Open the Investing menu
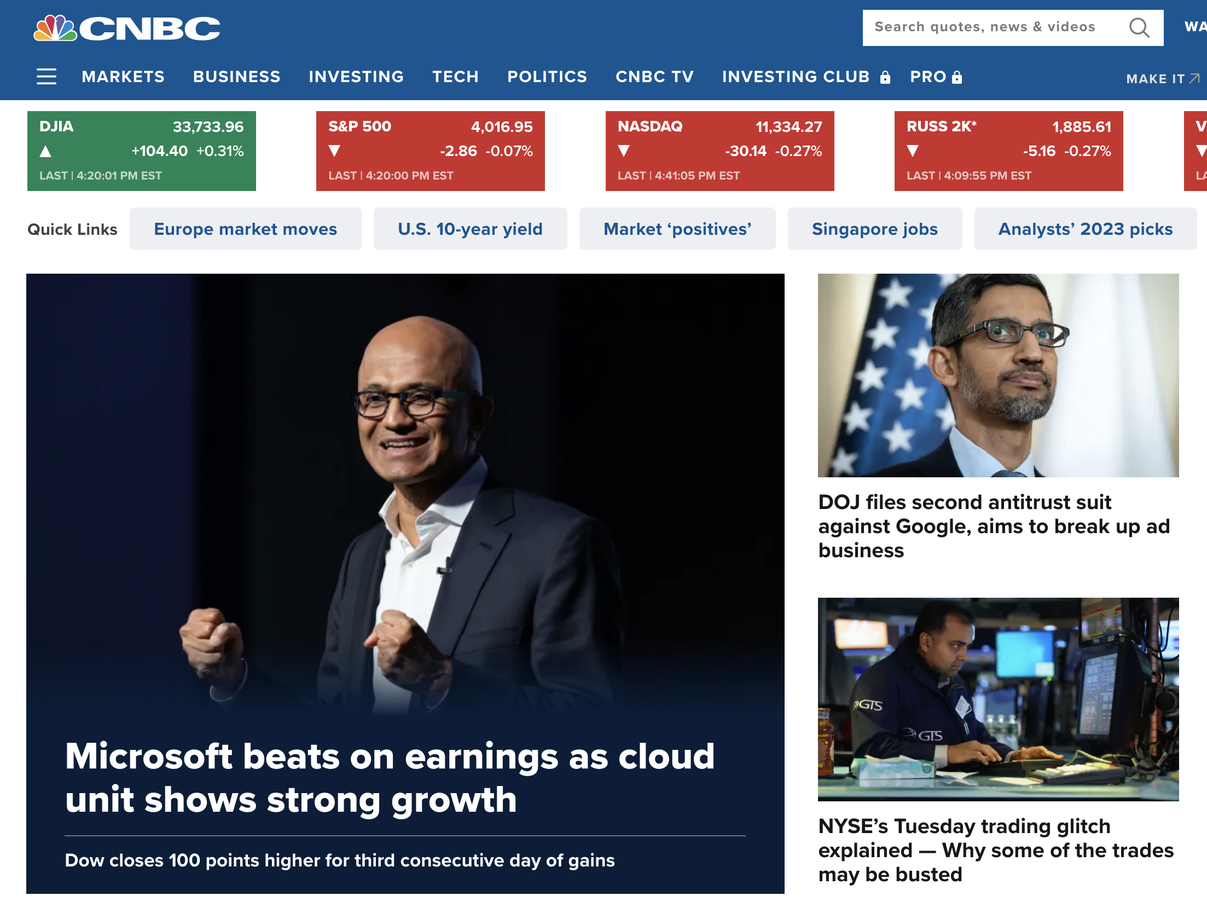This screenshot has height=913, width=1207. coord(356,77)
